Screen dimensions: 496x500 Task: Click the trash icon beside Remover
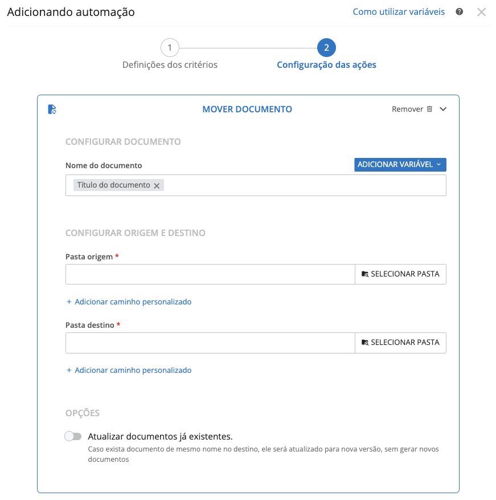point(430,109)
